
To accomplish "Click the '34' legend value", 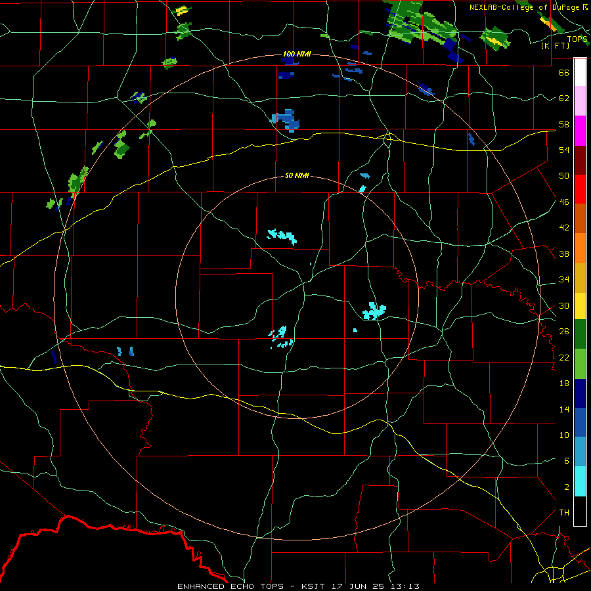I will coord(564,280).
